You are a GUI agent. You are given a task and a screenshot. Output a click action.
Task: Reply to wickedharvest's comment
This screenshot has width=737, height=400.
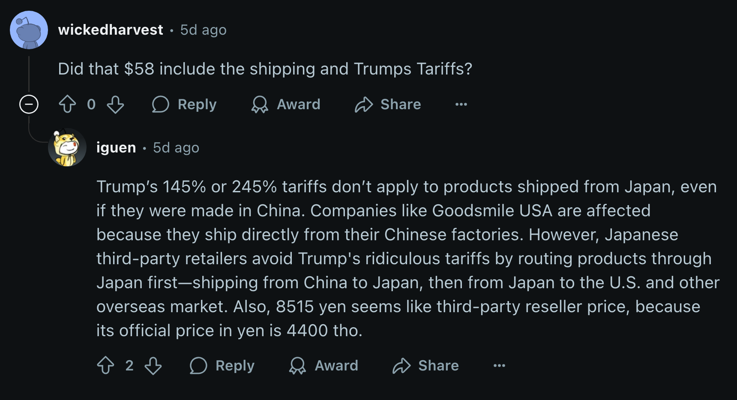point(184,104)
